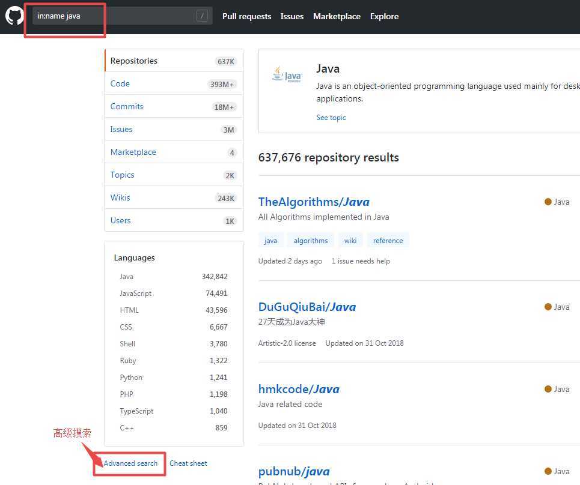Filter results by PHP language
This screenshot has height=485, width=580.
pyautogui.click(x=174, y=394)
